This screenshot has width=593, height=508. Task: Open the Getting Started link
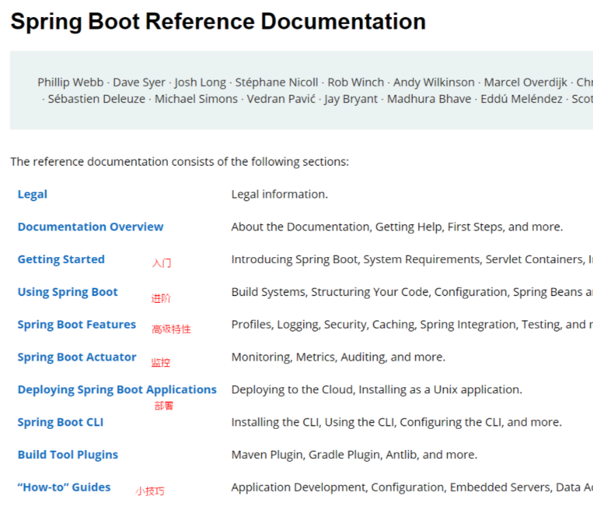(61, 260)
